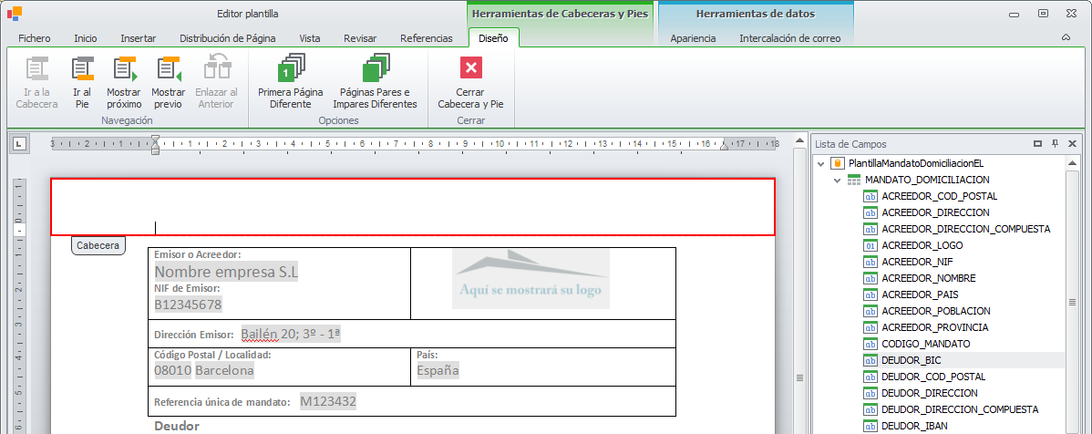Switch to the Vista ribbon tab
The width and height of the screenshot is (1092, 434).
click(x=310, y=38)
